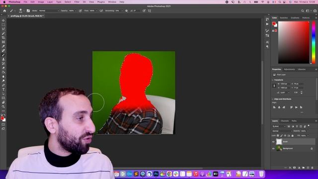Select the Path Selection tool
The height and width of the screenshot is (179, 318).
click(3, 94)
